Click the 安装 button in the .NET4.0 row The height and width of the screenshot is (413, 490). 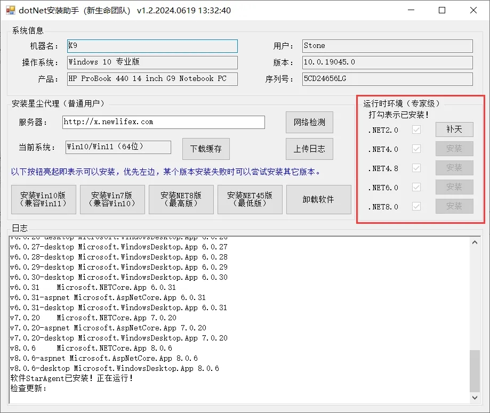[454, 149]
